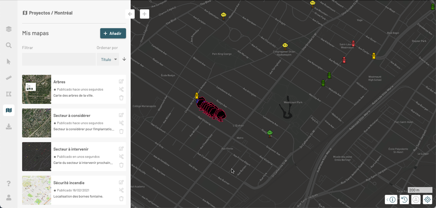The image size is (436, 208).
Task: Open the user account icon
Action: tap(9, 198)
